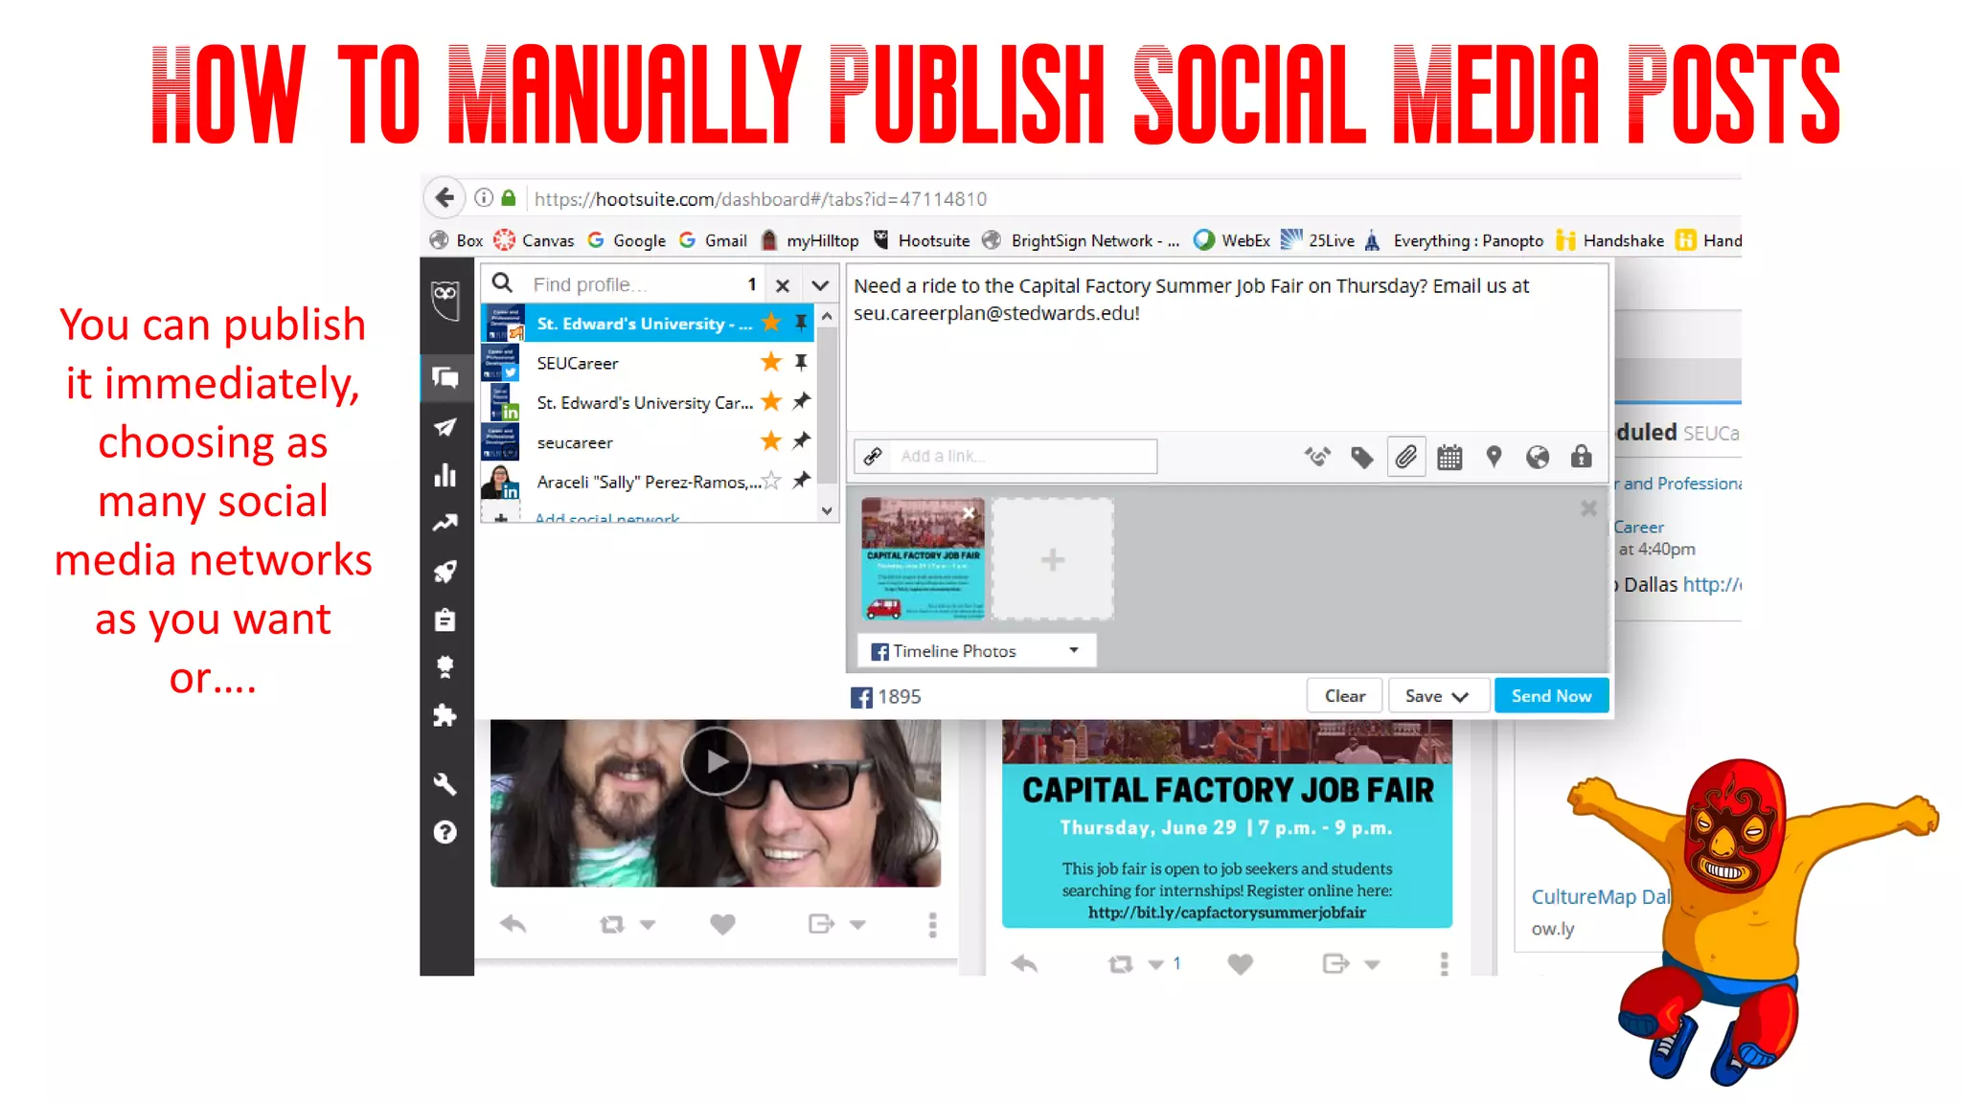Open the Insights trending arrow icon

pos(445,523)
